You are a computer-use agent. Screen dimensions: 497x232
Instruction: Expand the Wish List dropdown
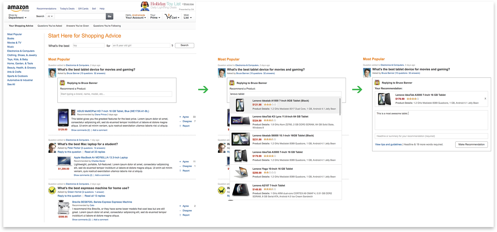(188, 17)
